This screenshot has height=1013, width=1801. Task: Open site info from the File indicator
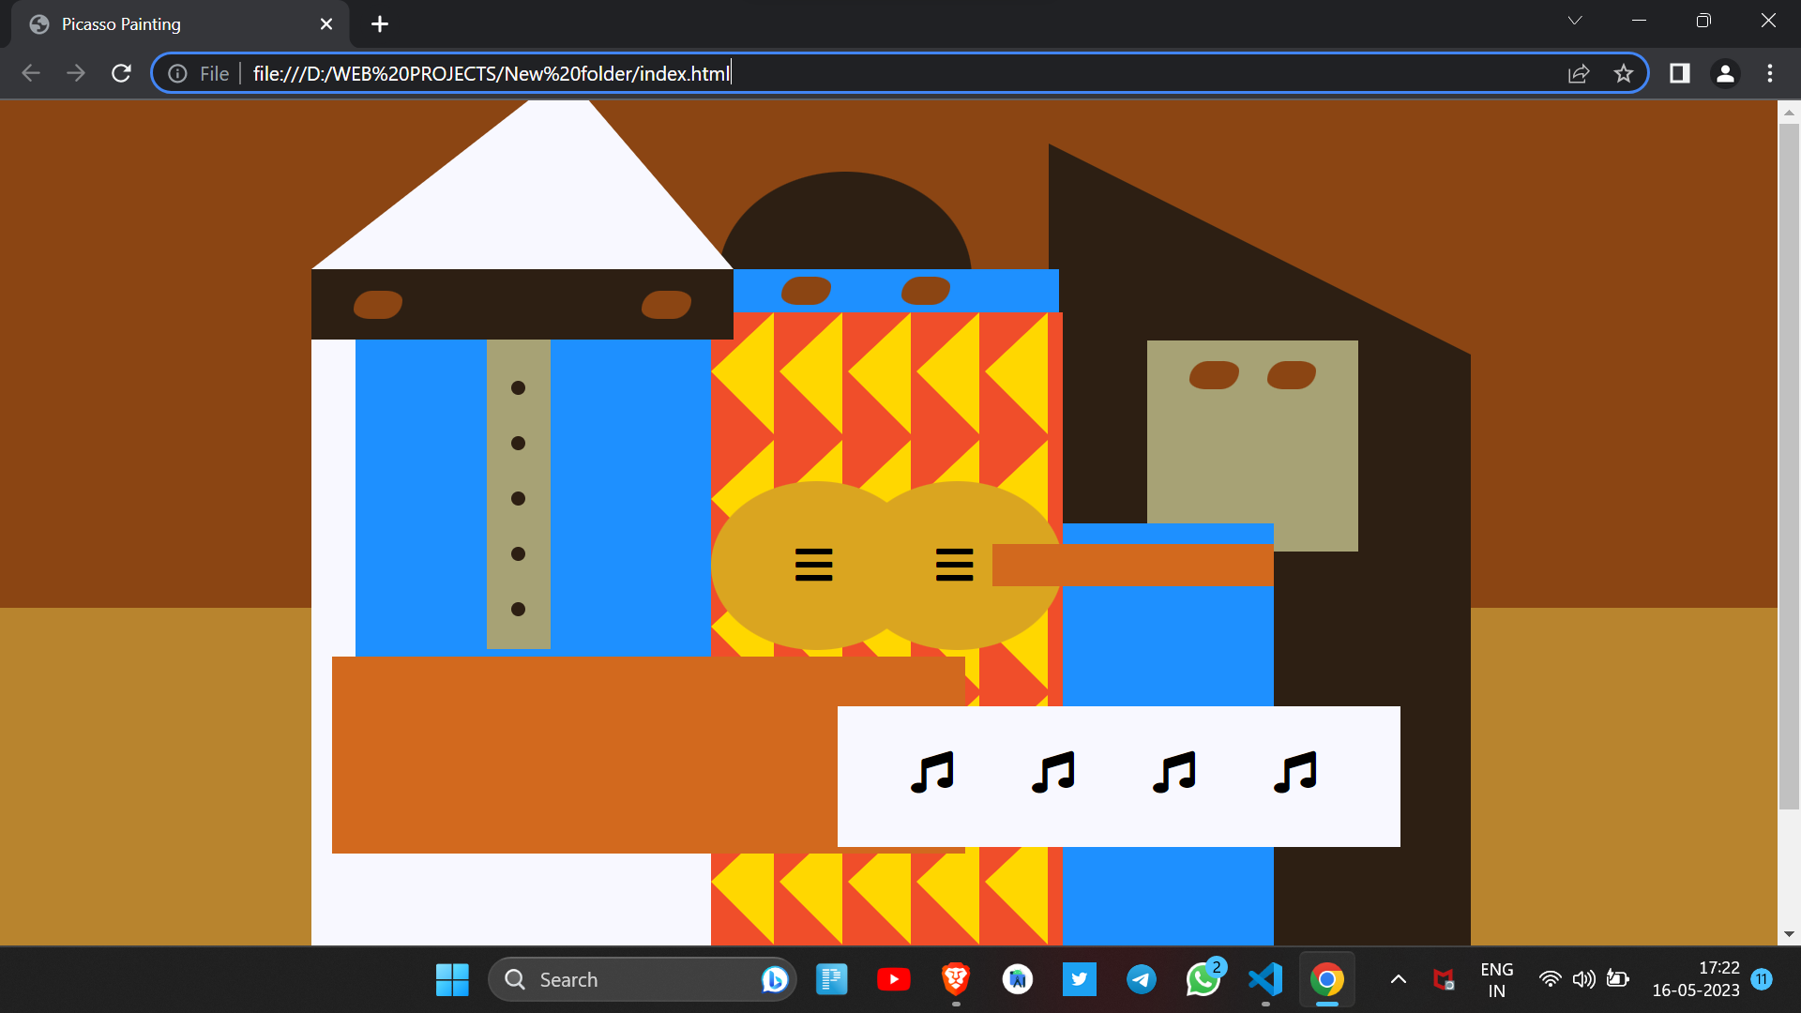click(177, 73)
